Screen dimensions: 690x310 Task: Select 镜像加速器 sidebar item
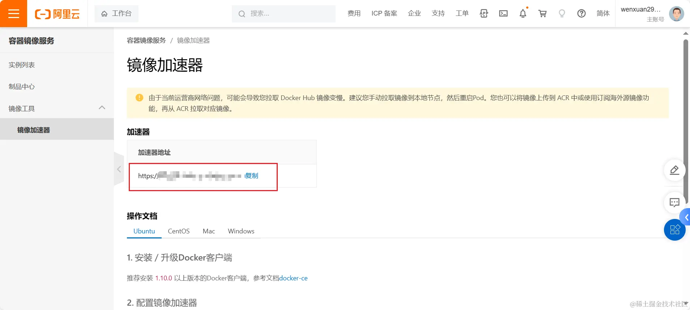[x=57, y=130]
